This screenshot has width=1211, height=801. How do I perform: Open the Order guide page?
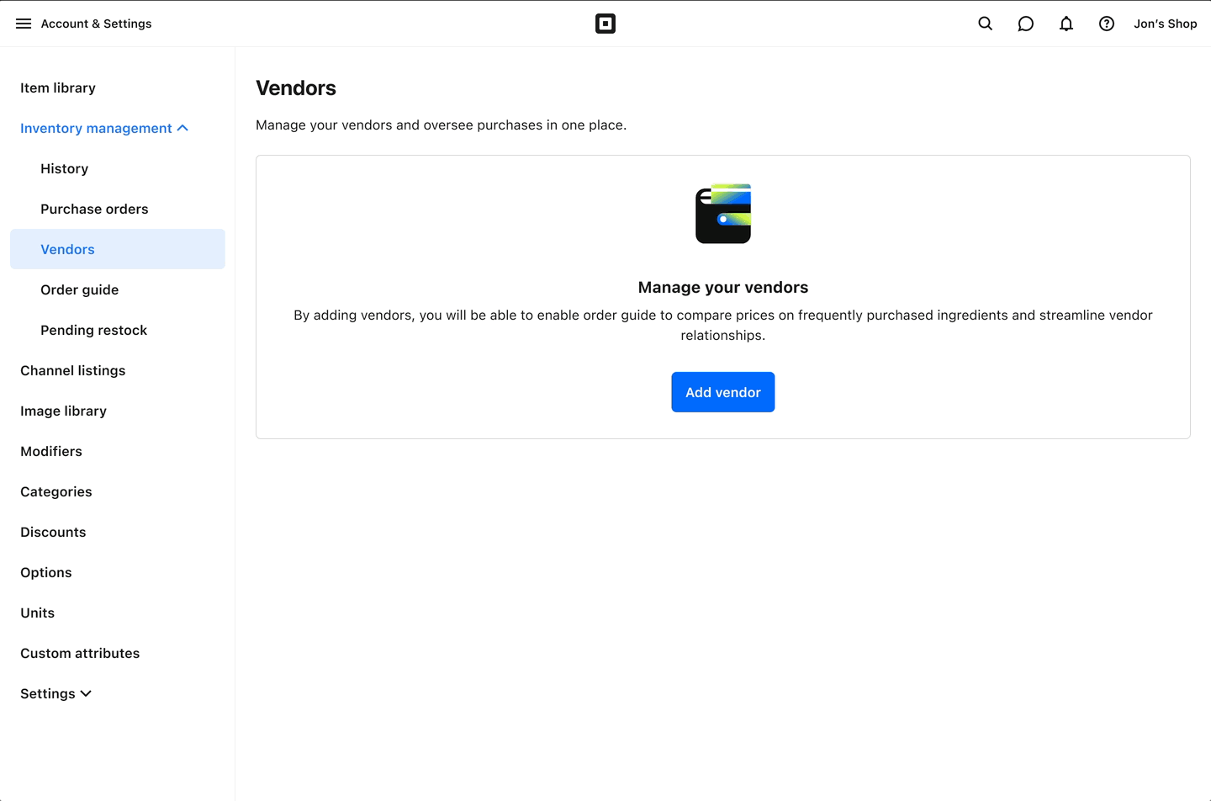click(80, 289)
